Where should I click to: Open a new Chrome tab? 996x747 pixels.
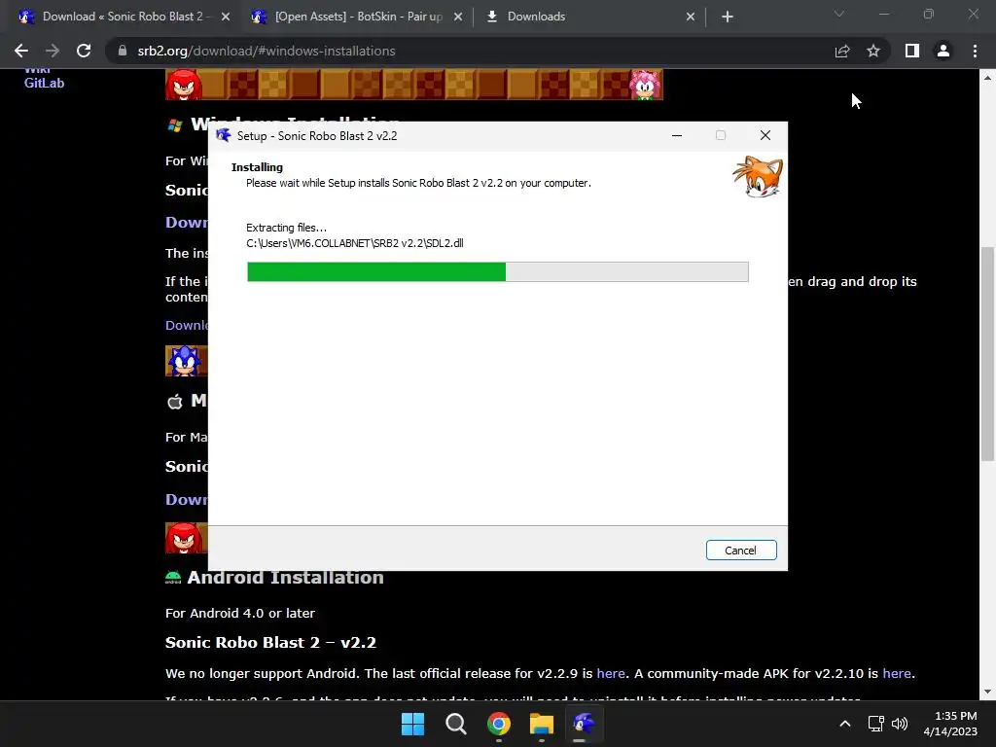click(728, 17)
